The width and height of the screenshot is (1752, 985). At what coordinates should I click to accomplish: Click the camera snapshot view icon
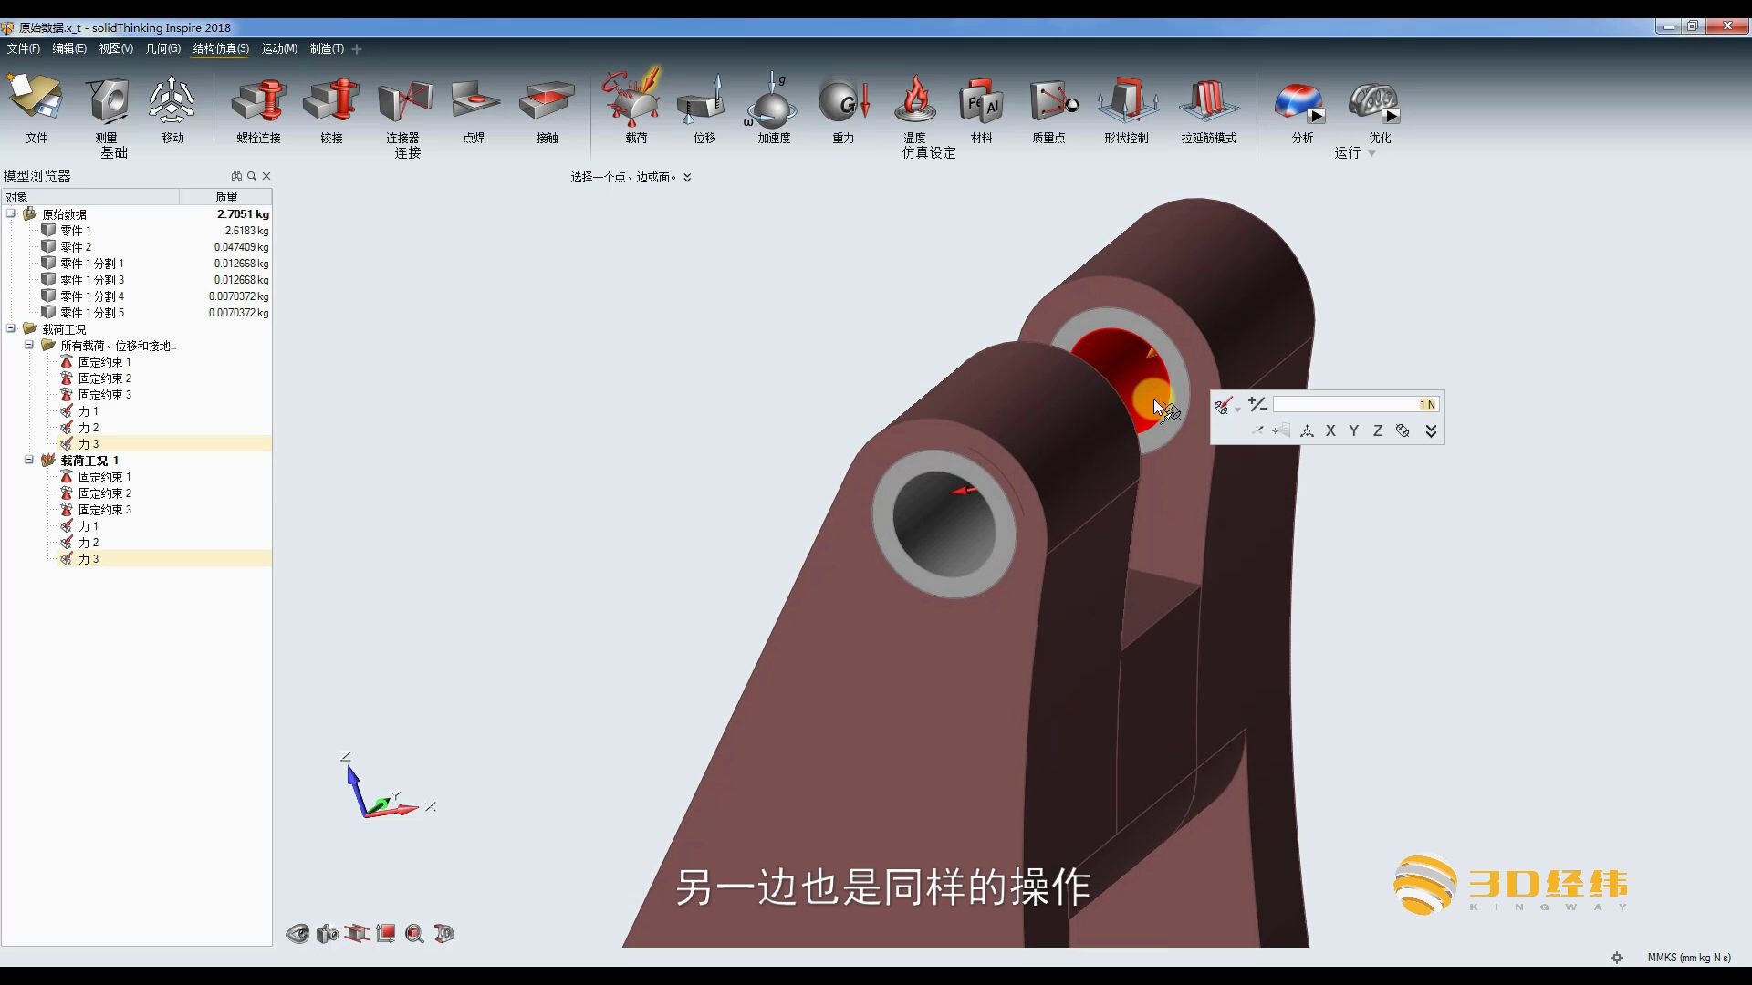328,933
